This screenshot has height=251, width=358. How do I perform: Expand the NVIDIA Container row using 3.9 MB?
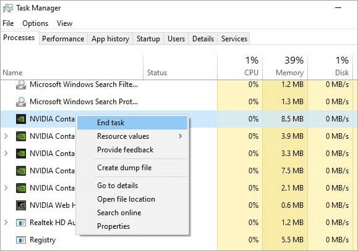tap(6, 136)
